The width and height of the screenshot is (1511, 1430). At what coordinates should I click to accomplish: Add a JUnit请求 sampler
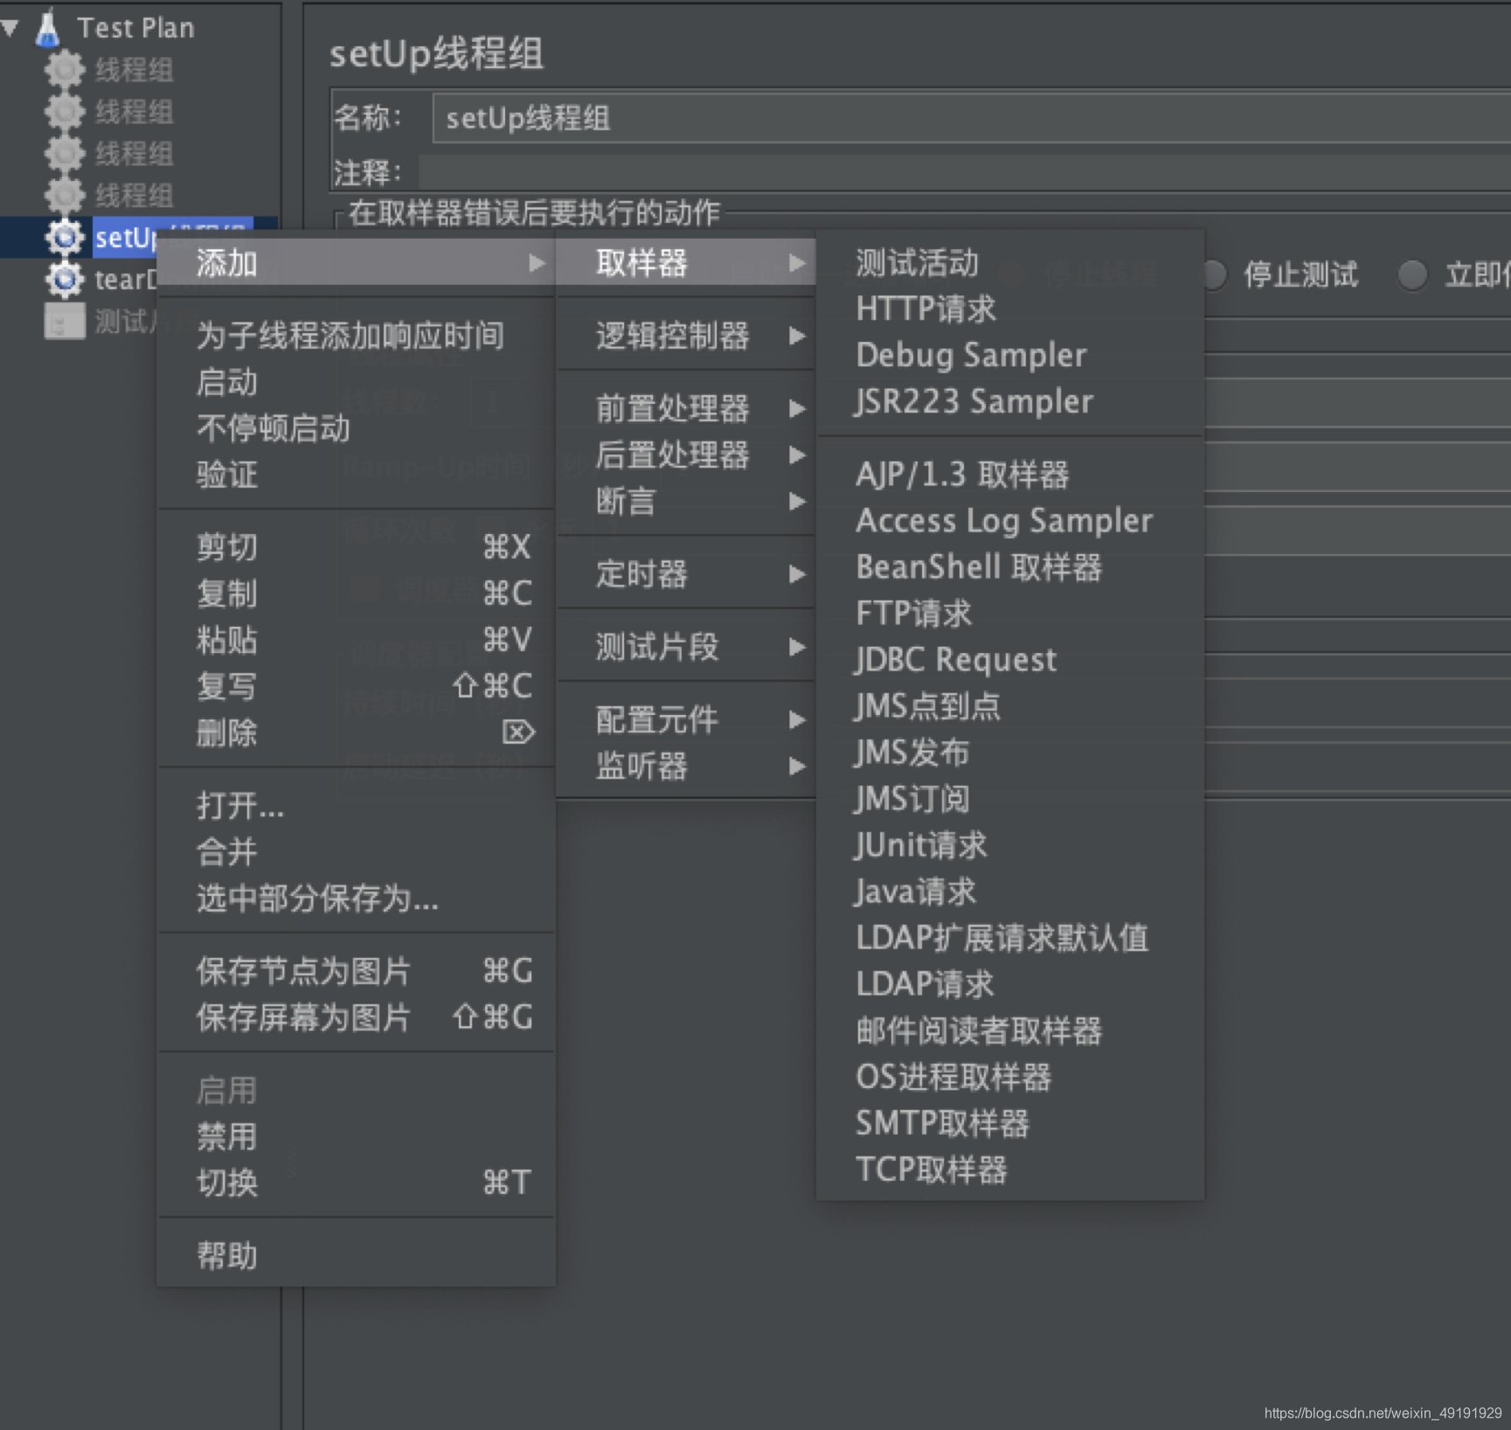1010,845
